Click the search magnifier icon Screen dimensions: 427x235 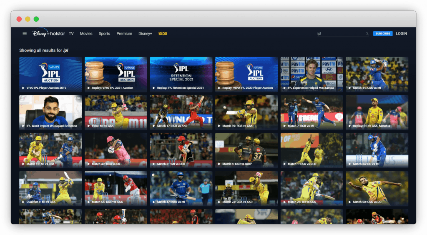(367, 34)
